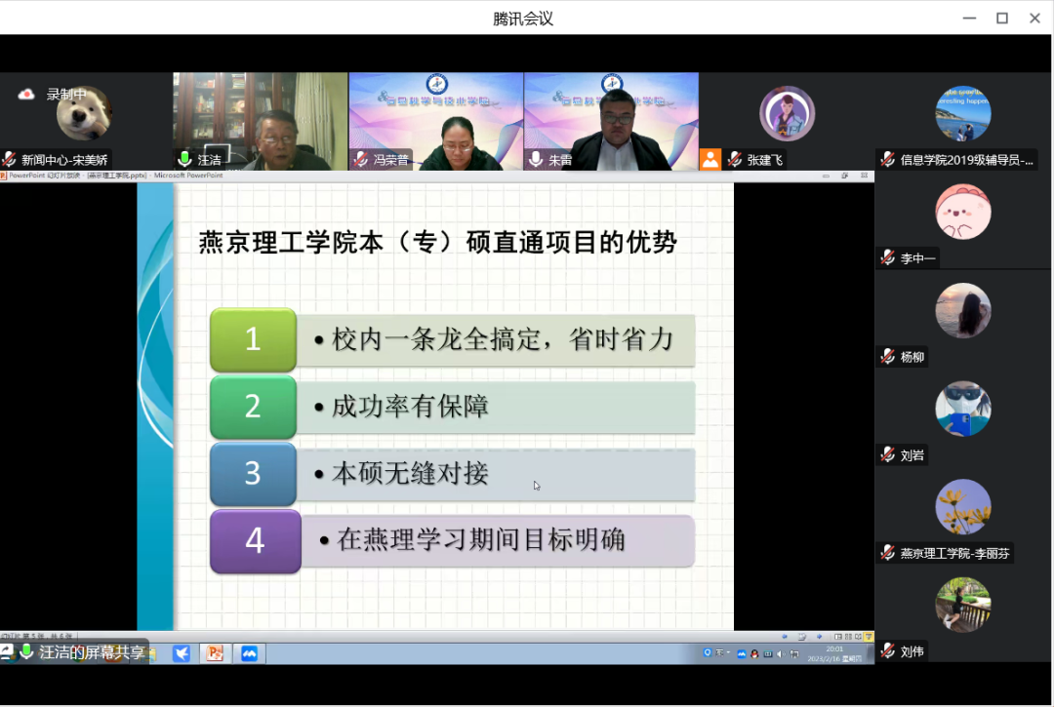Click muted mic icon next to 杨柳
This screenshot has width=1054, height=707.
tap(887, 357)
